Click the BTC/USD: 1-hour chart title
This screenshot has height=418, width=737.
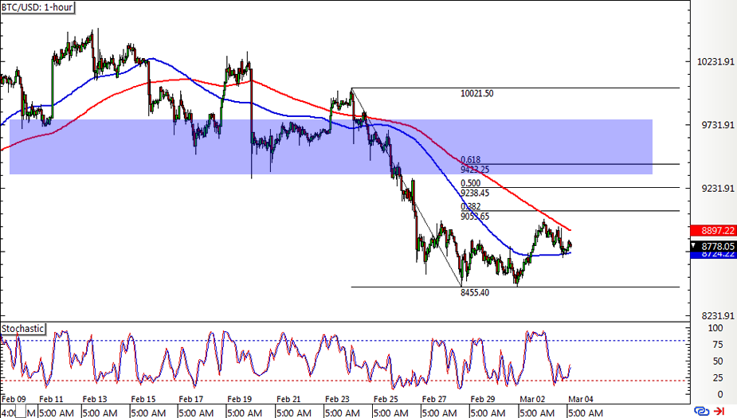pyautogui.click(x=37, y=7)
